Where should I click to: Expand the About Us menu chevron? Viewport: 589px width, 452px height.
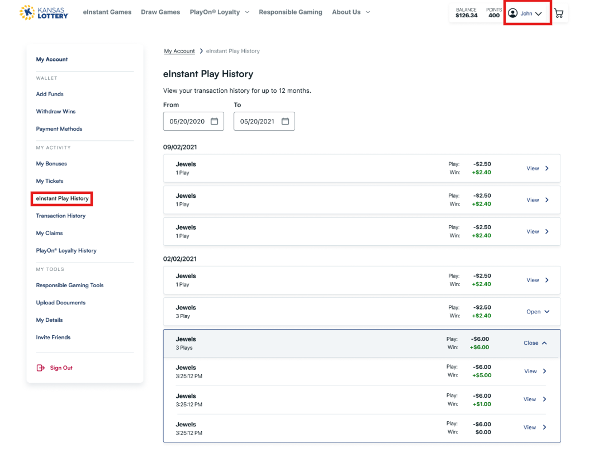368,12
